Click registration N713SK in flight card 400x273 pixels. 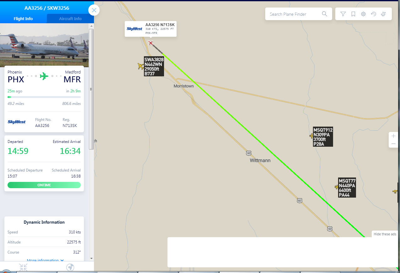pyautogui.click(x=70, y=126)
